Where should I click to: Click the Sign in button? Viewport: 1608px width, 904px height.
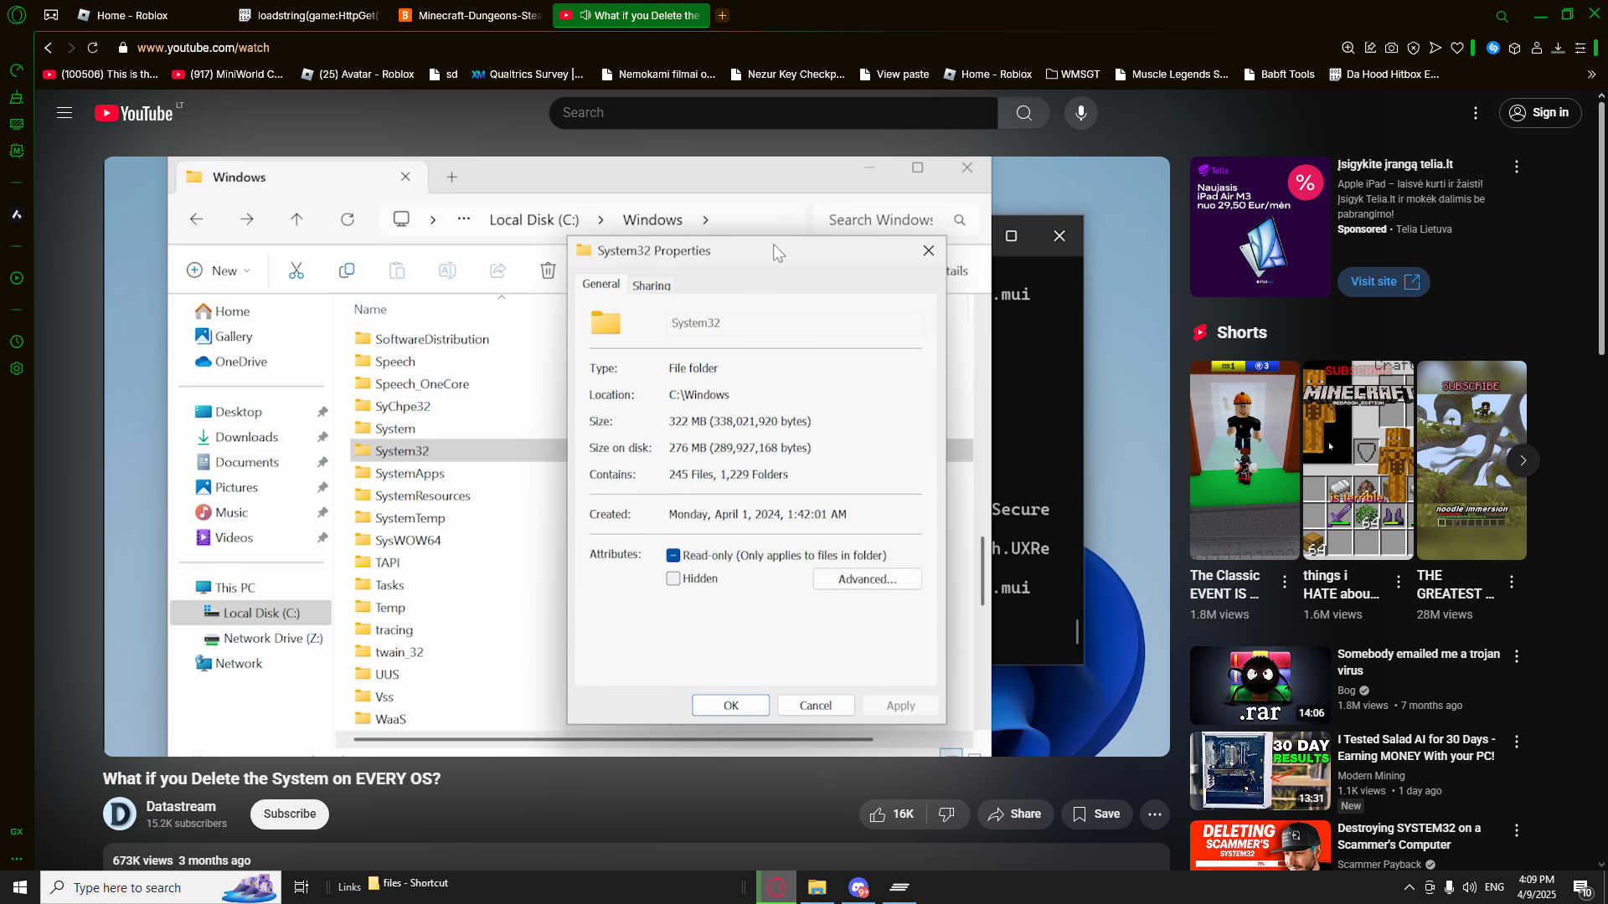pyautogui.click(x=1539, y=113)
